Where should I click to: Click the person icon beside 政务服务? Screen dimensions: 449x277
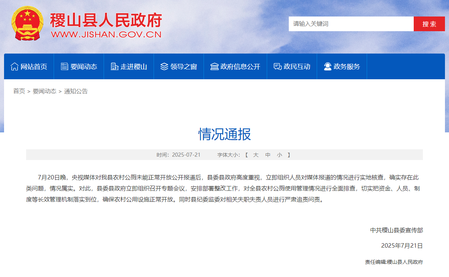(x=328, y=66)
